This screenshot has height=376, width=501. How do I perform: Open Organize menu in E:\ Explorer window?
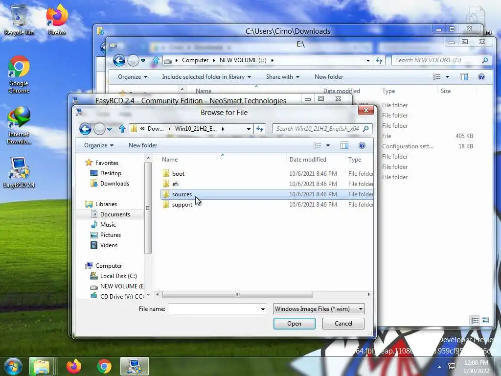tap(133, 77)
